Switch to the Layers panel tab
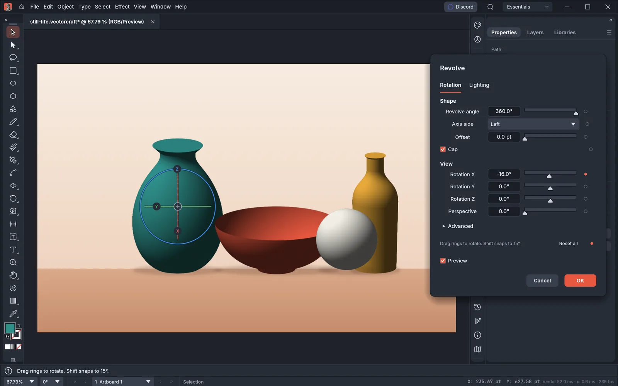Image resolution: width=618 pixels, height=386 pixels. tap(535, 32)
